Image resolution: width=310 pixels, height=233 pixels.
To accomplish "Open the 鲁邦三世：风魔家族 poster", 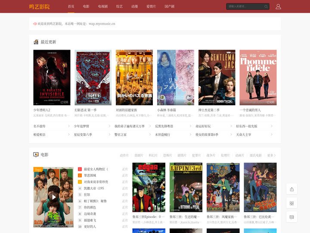I will coord(223,187).
